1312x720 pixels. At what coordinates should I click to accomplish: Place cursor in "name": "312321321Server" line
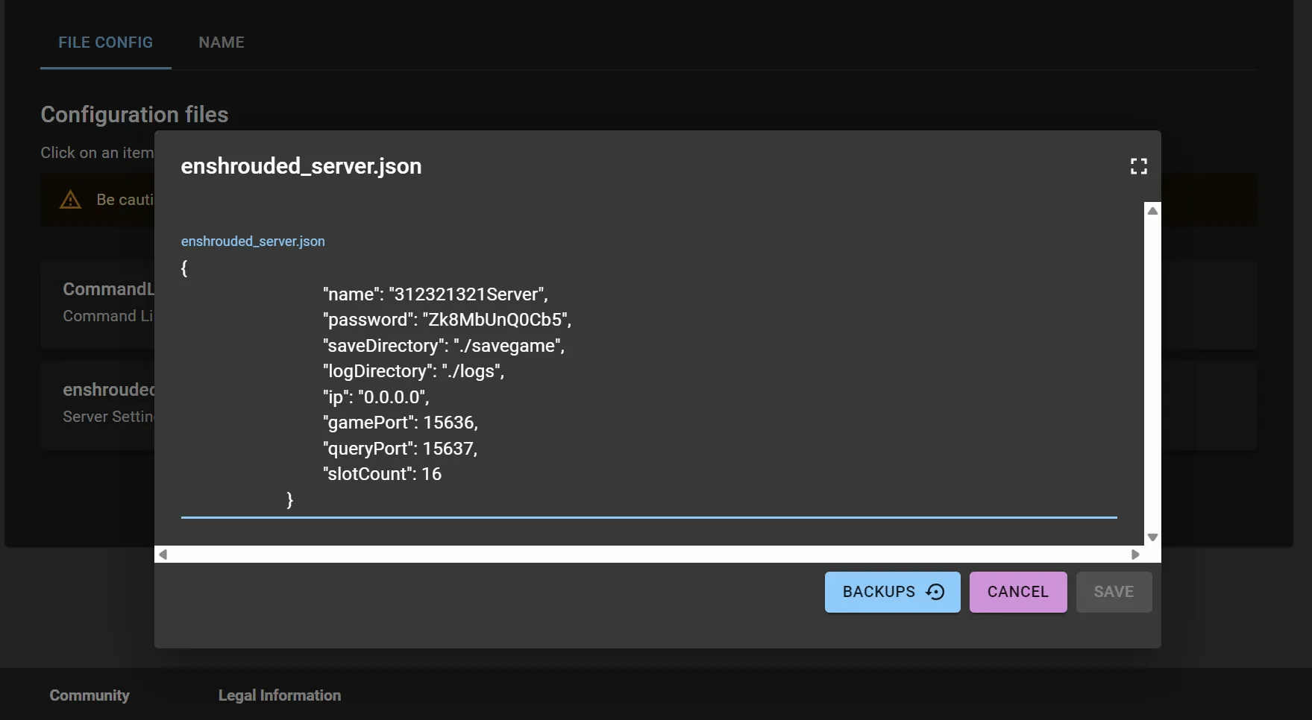pos(435,294)
